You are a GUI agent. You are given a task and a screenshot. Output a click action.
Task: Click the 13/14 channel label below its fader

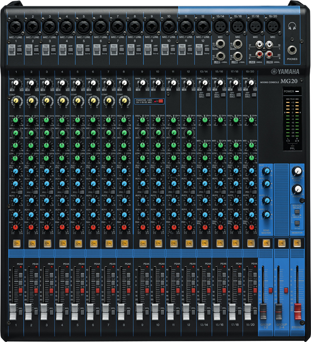pos(204,325)
